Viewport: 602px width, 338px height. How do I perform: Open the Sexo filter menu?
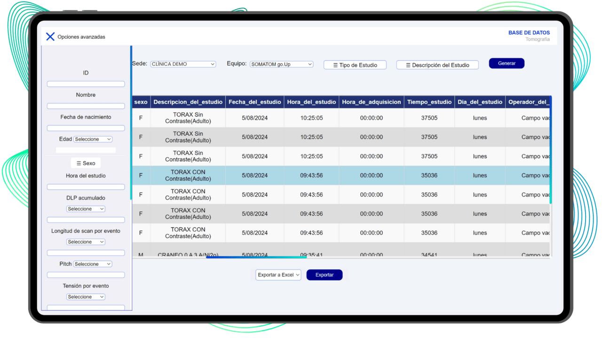86,163
